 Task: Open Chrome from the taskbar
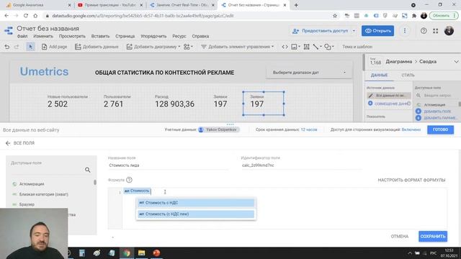pos(127,253)
